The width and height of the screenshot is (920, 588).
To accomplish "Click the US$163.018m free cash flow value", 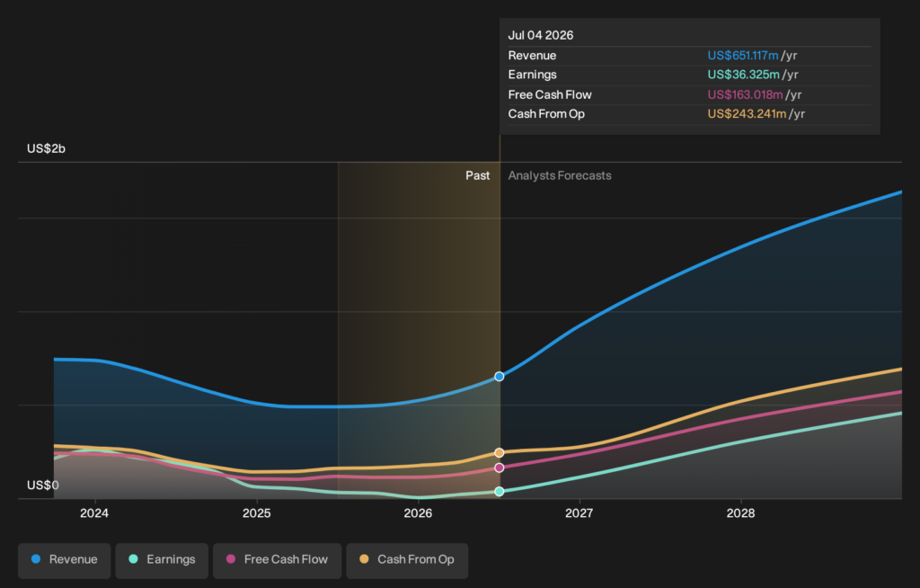I will point(745,94).
